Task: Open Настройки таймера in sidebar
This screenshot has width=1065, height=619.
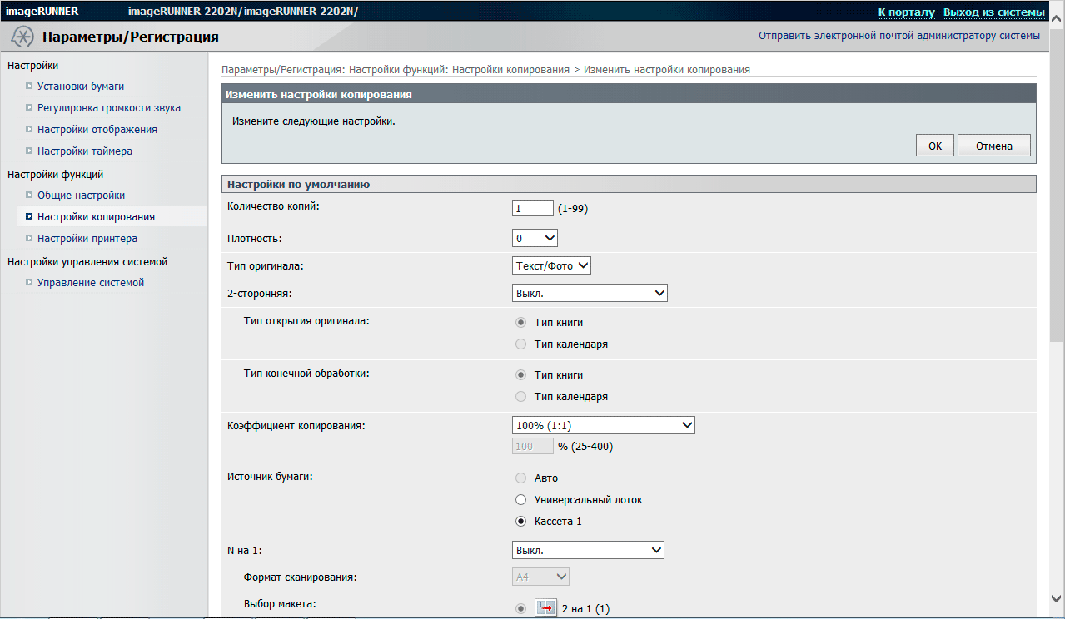Action: coord(85,151)
